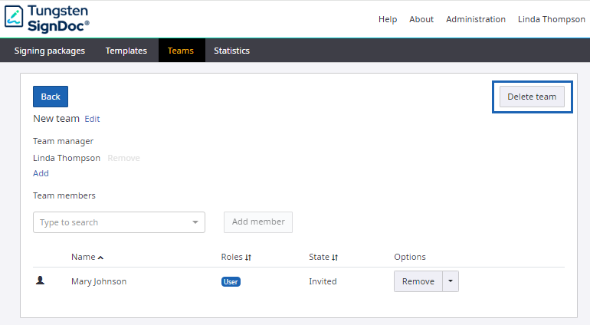Screen dimensions: 590x325
Task: Switch to the Signing packages tab
Action: [50, 51]
